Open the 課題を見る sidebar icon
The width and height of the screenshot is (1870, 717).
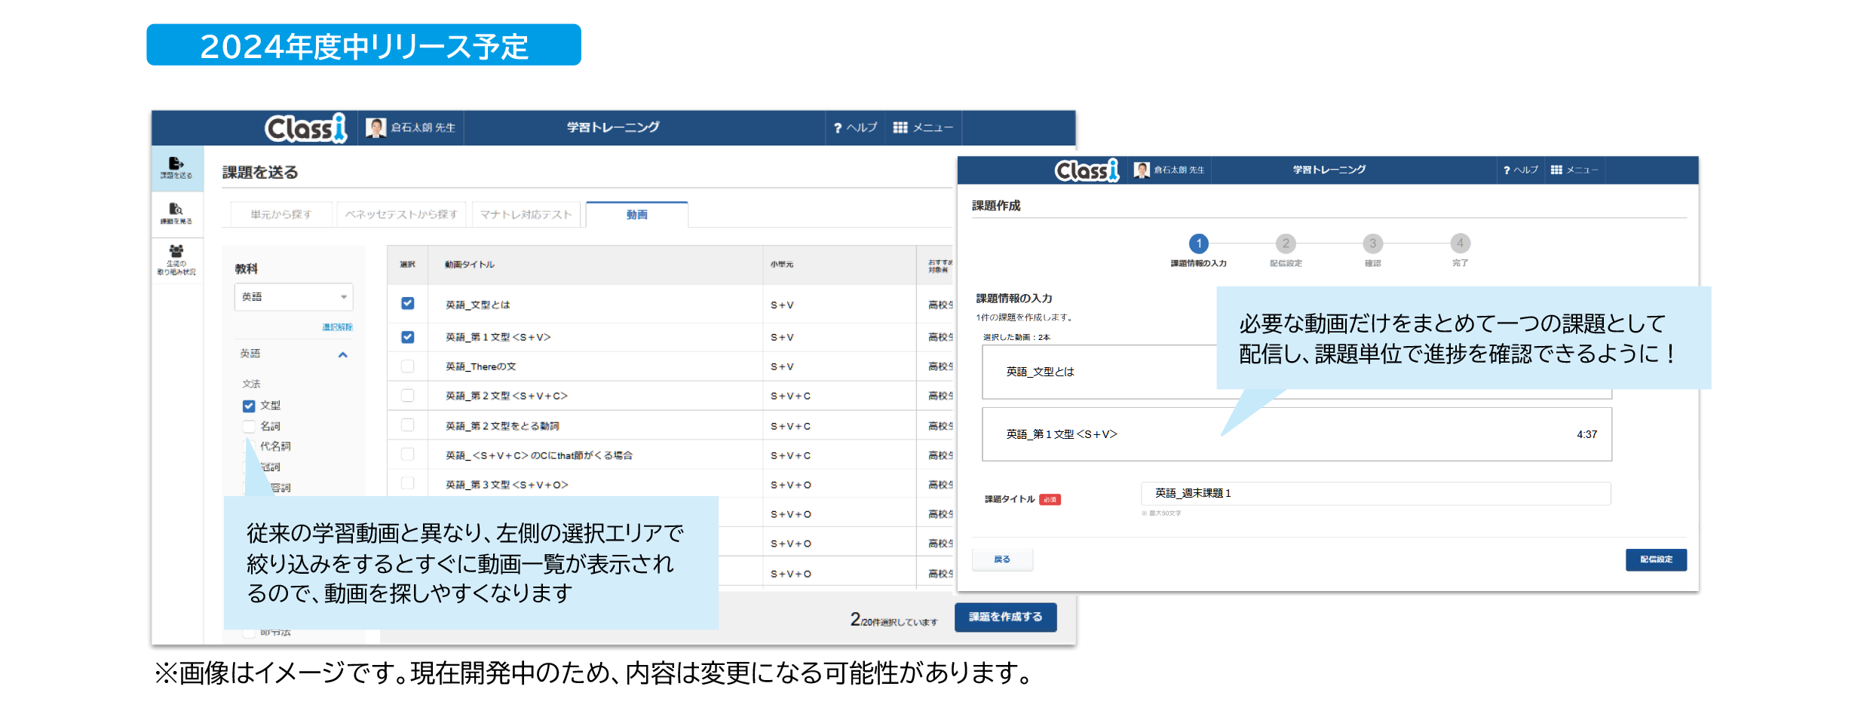point(176,213)
